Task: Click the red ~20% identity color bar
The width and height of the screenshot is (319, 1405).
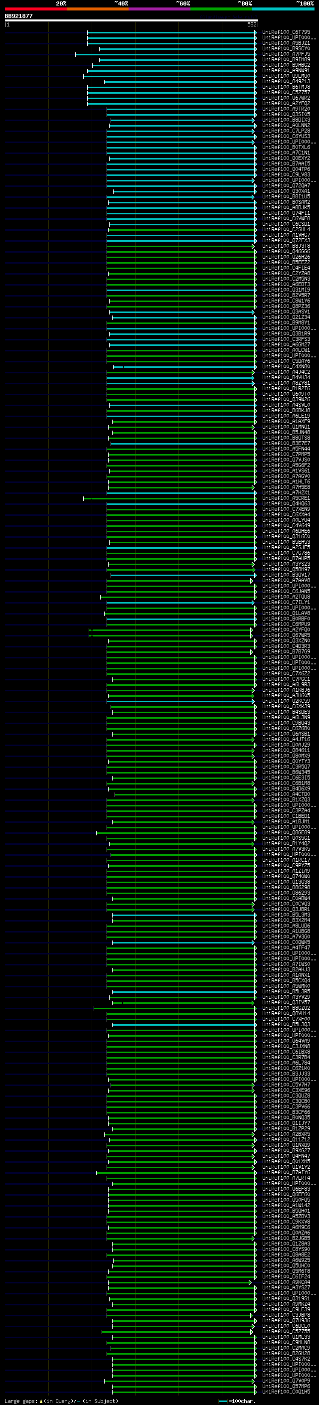Action: coord(35,9)
